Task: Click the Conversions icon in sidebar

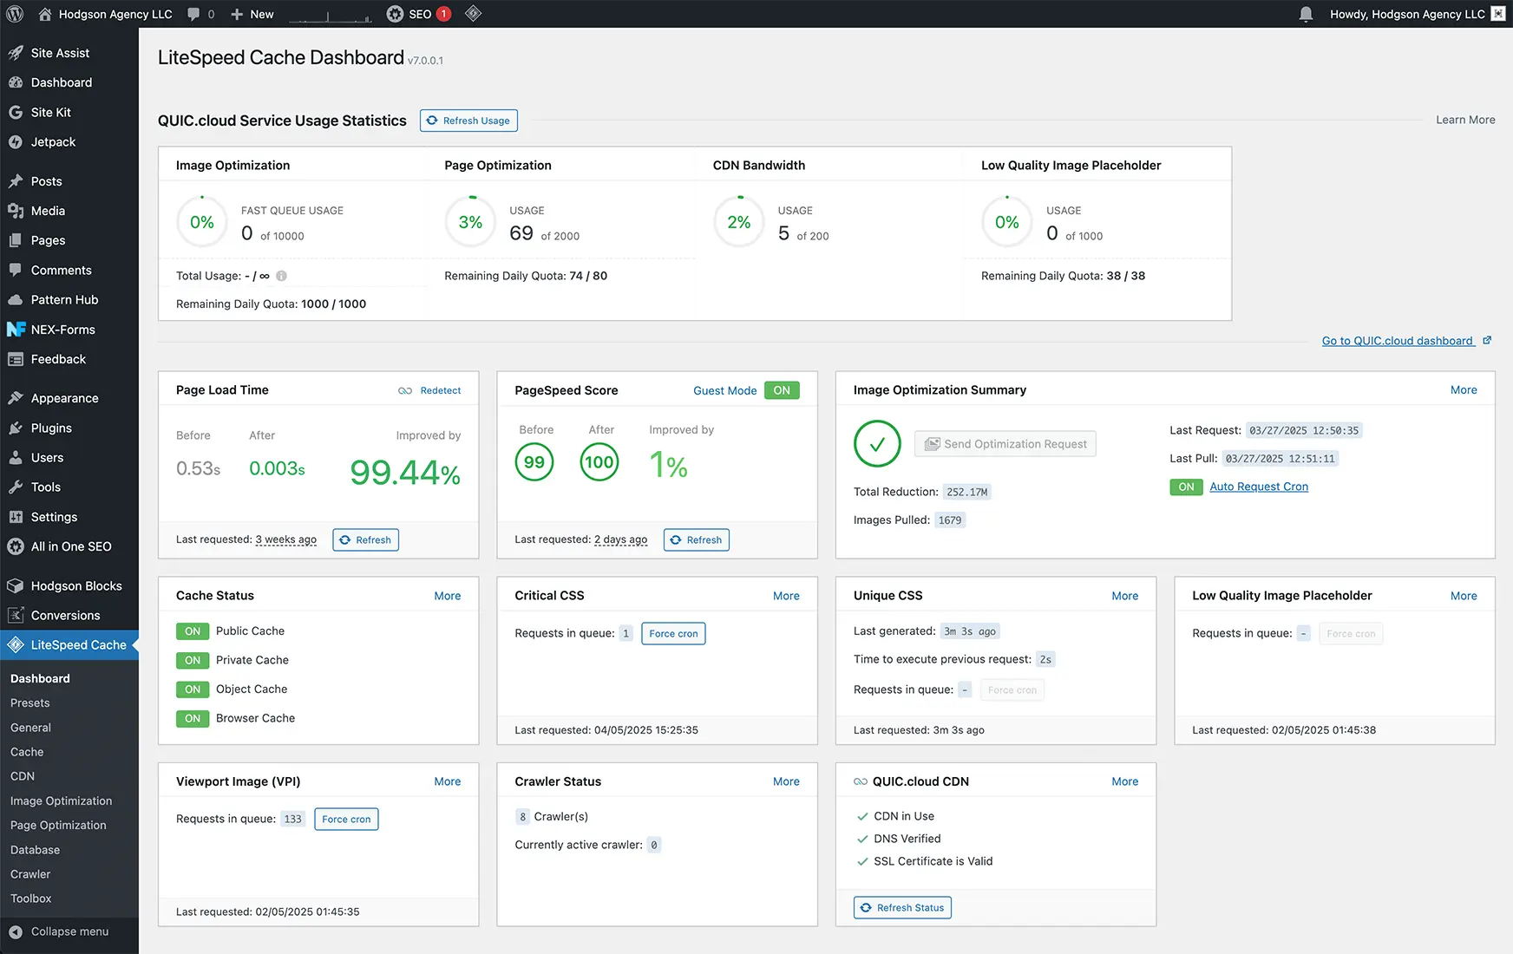Action: click(x=16, y=616)
